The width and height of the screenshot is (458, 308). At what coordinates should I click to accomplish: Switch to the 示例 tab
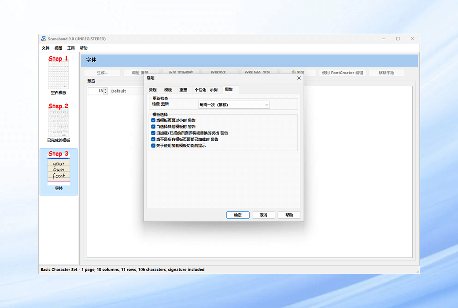point(214,90)
